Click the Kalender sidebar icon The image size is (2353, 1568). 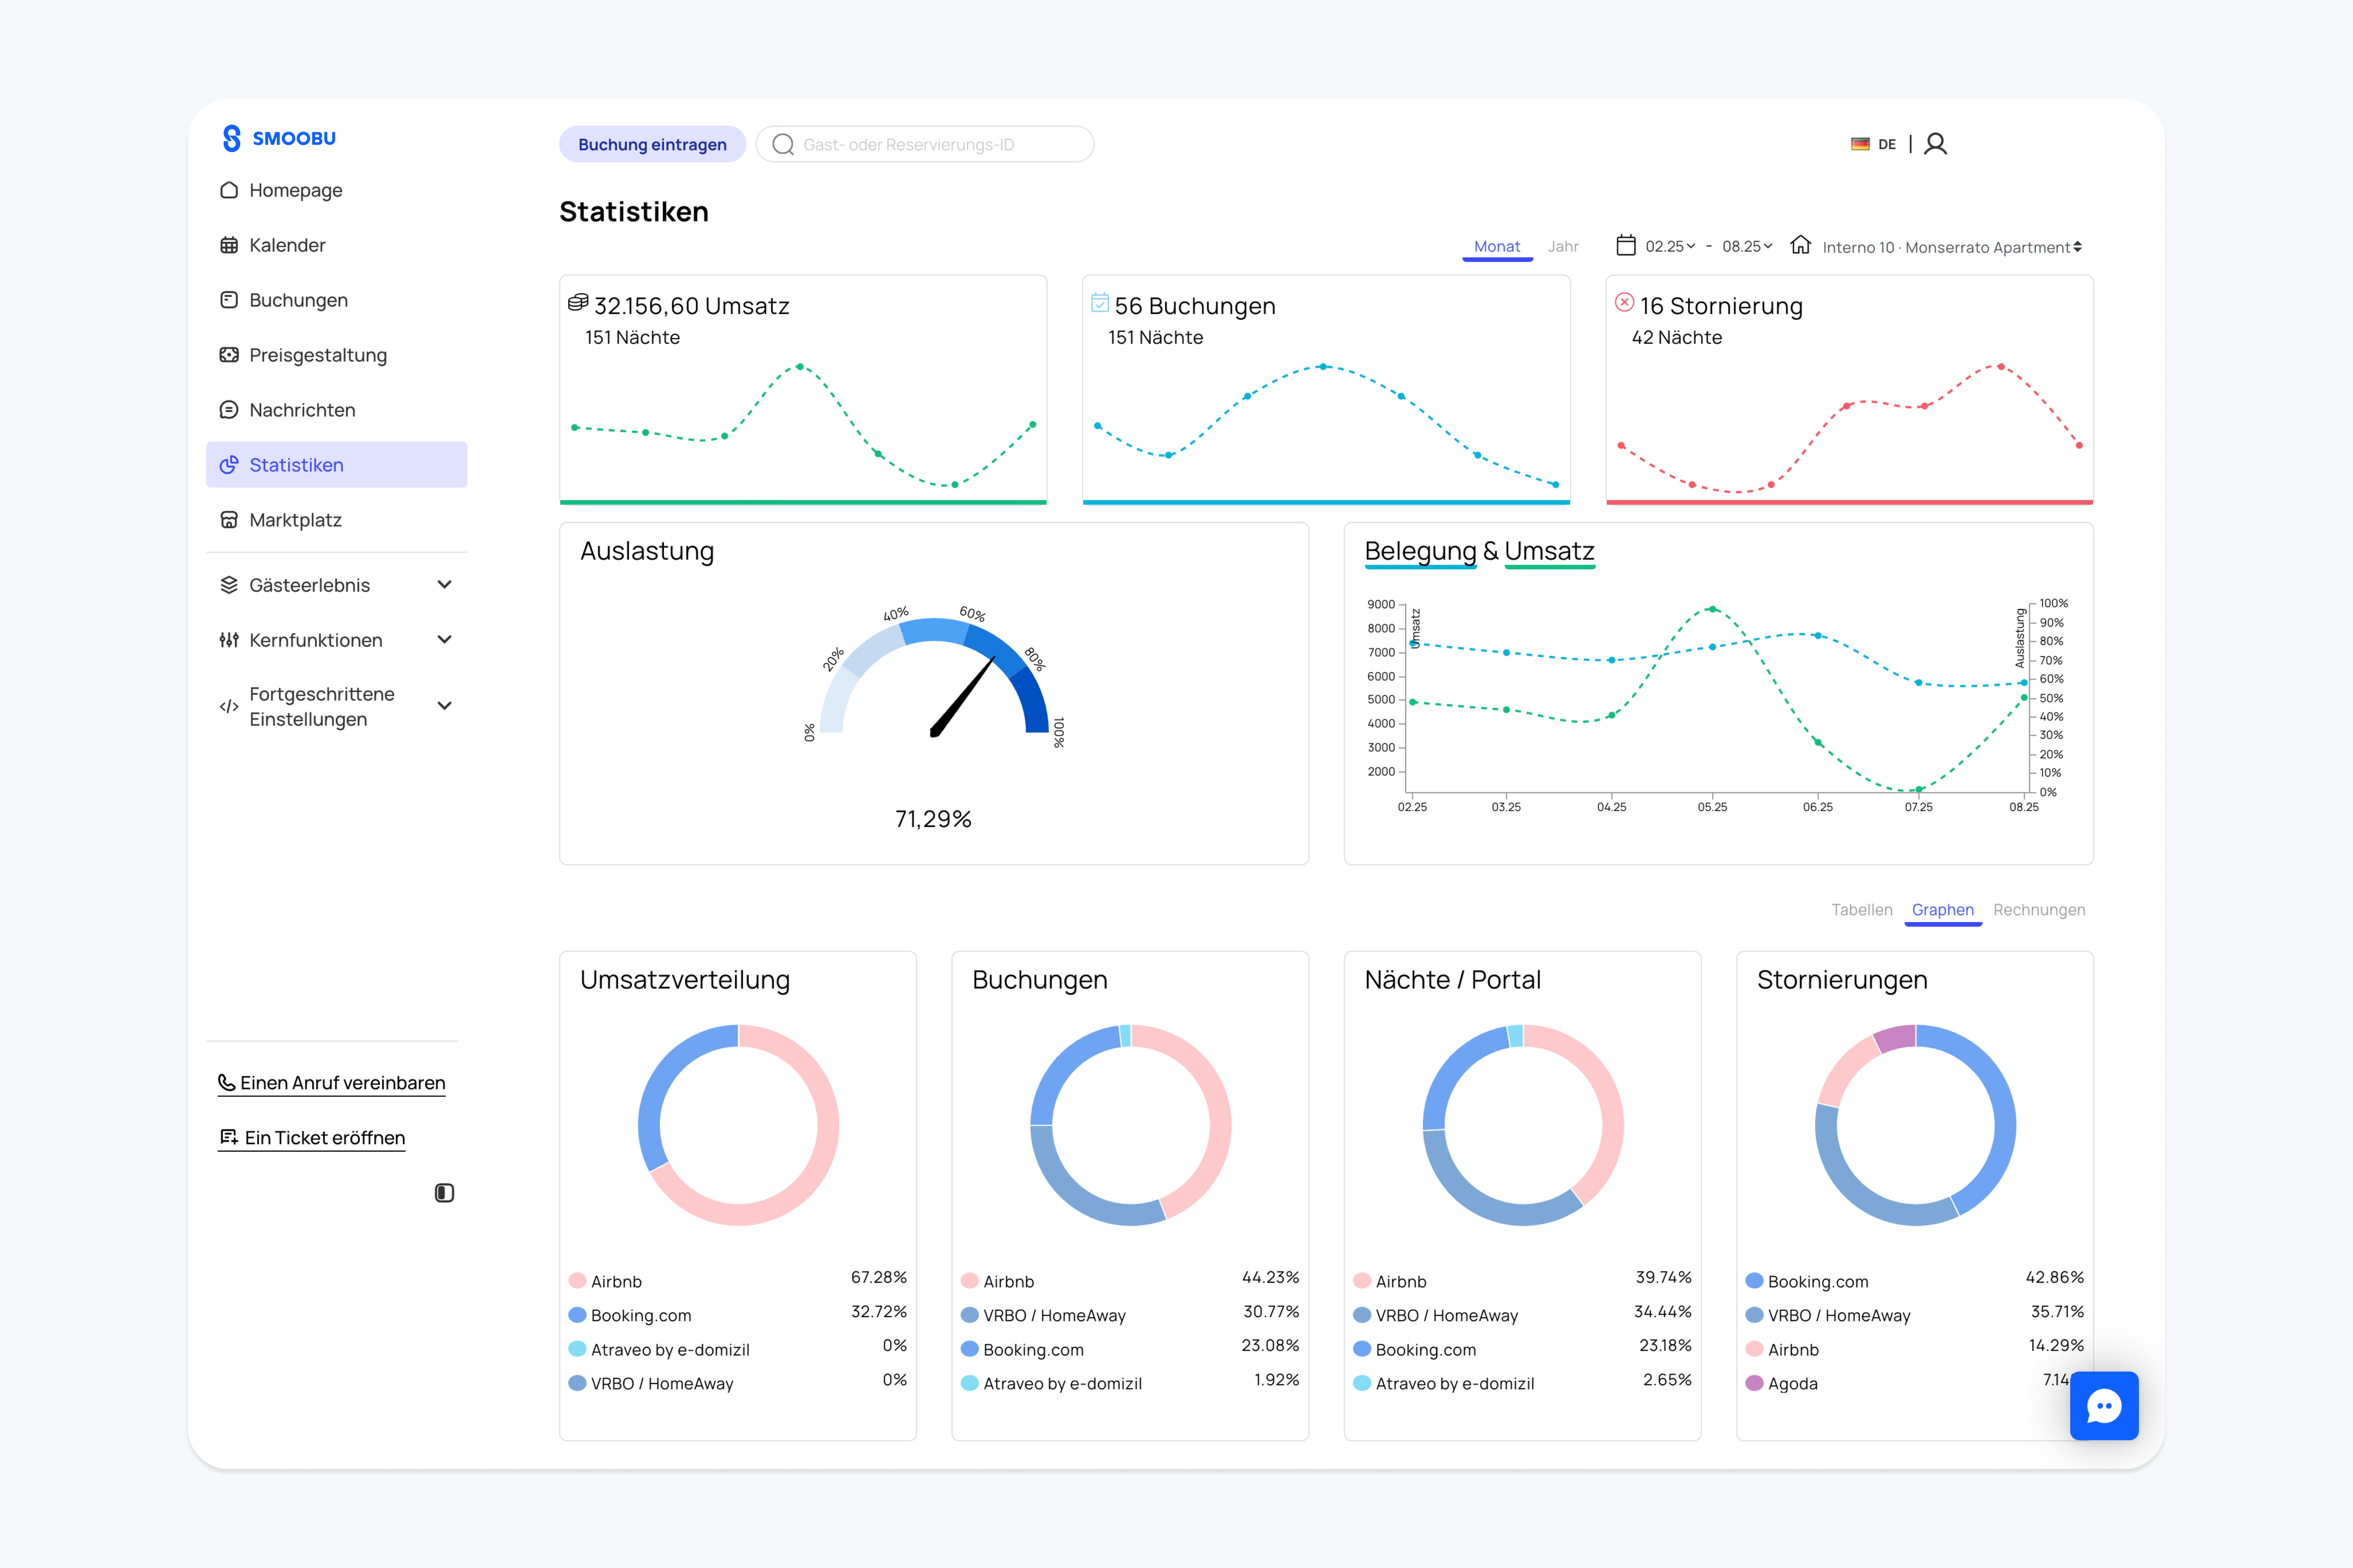click(229, 245)
